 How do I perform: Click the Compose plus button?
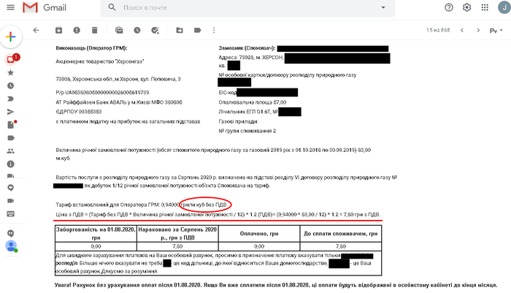pyautogui.click(x=9, y=37)
